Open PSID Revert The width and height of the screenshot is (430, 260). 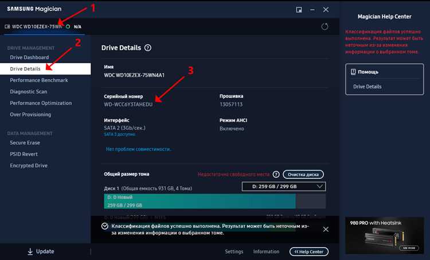(x=24, y=154)
